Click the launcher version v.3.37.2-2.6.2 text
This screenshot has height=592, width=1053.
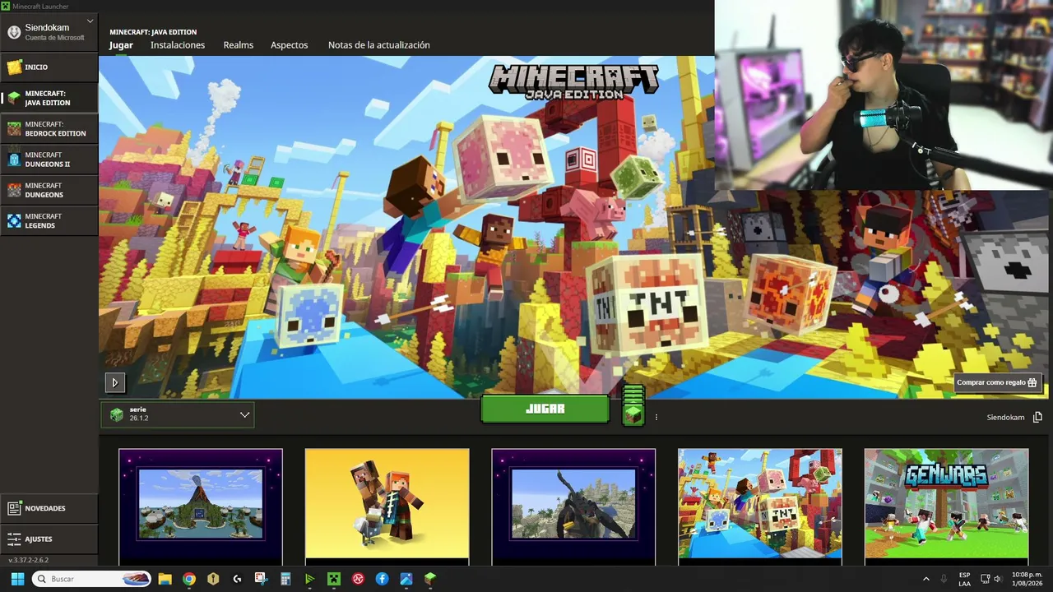29,560
